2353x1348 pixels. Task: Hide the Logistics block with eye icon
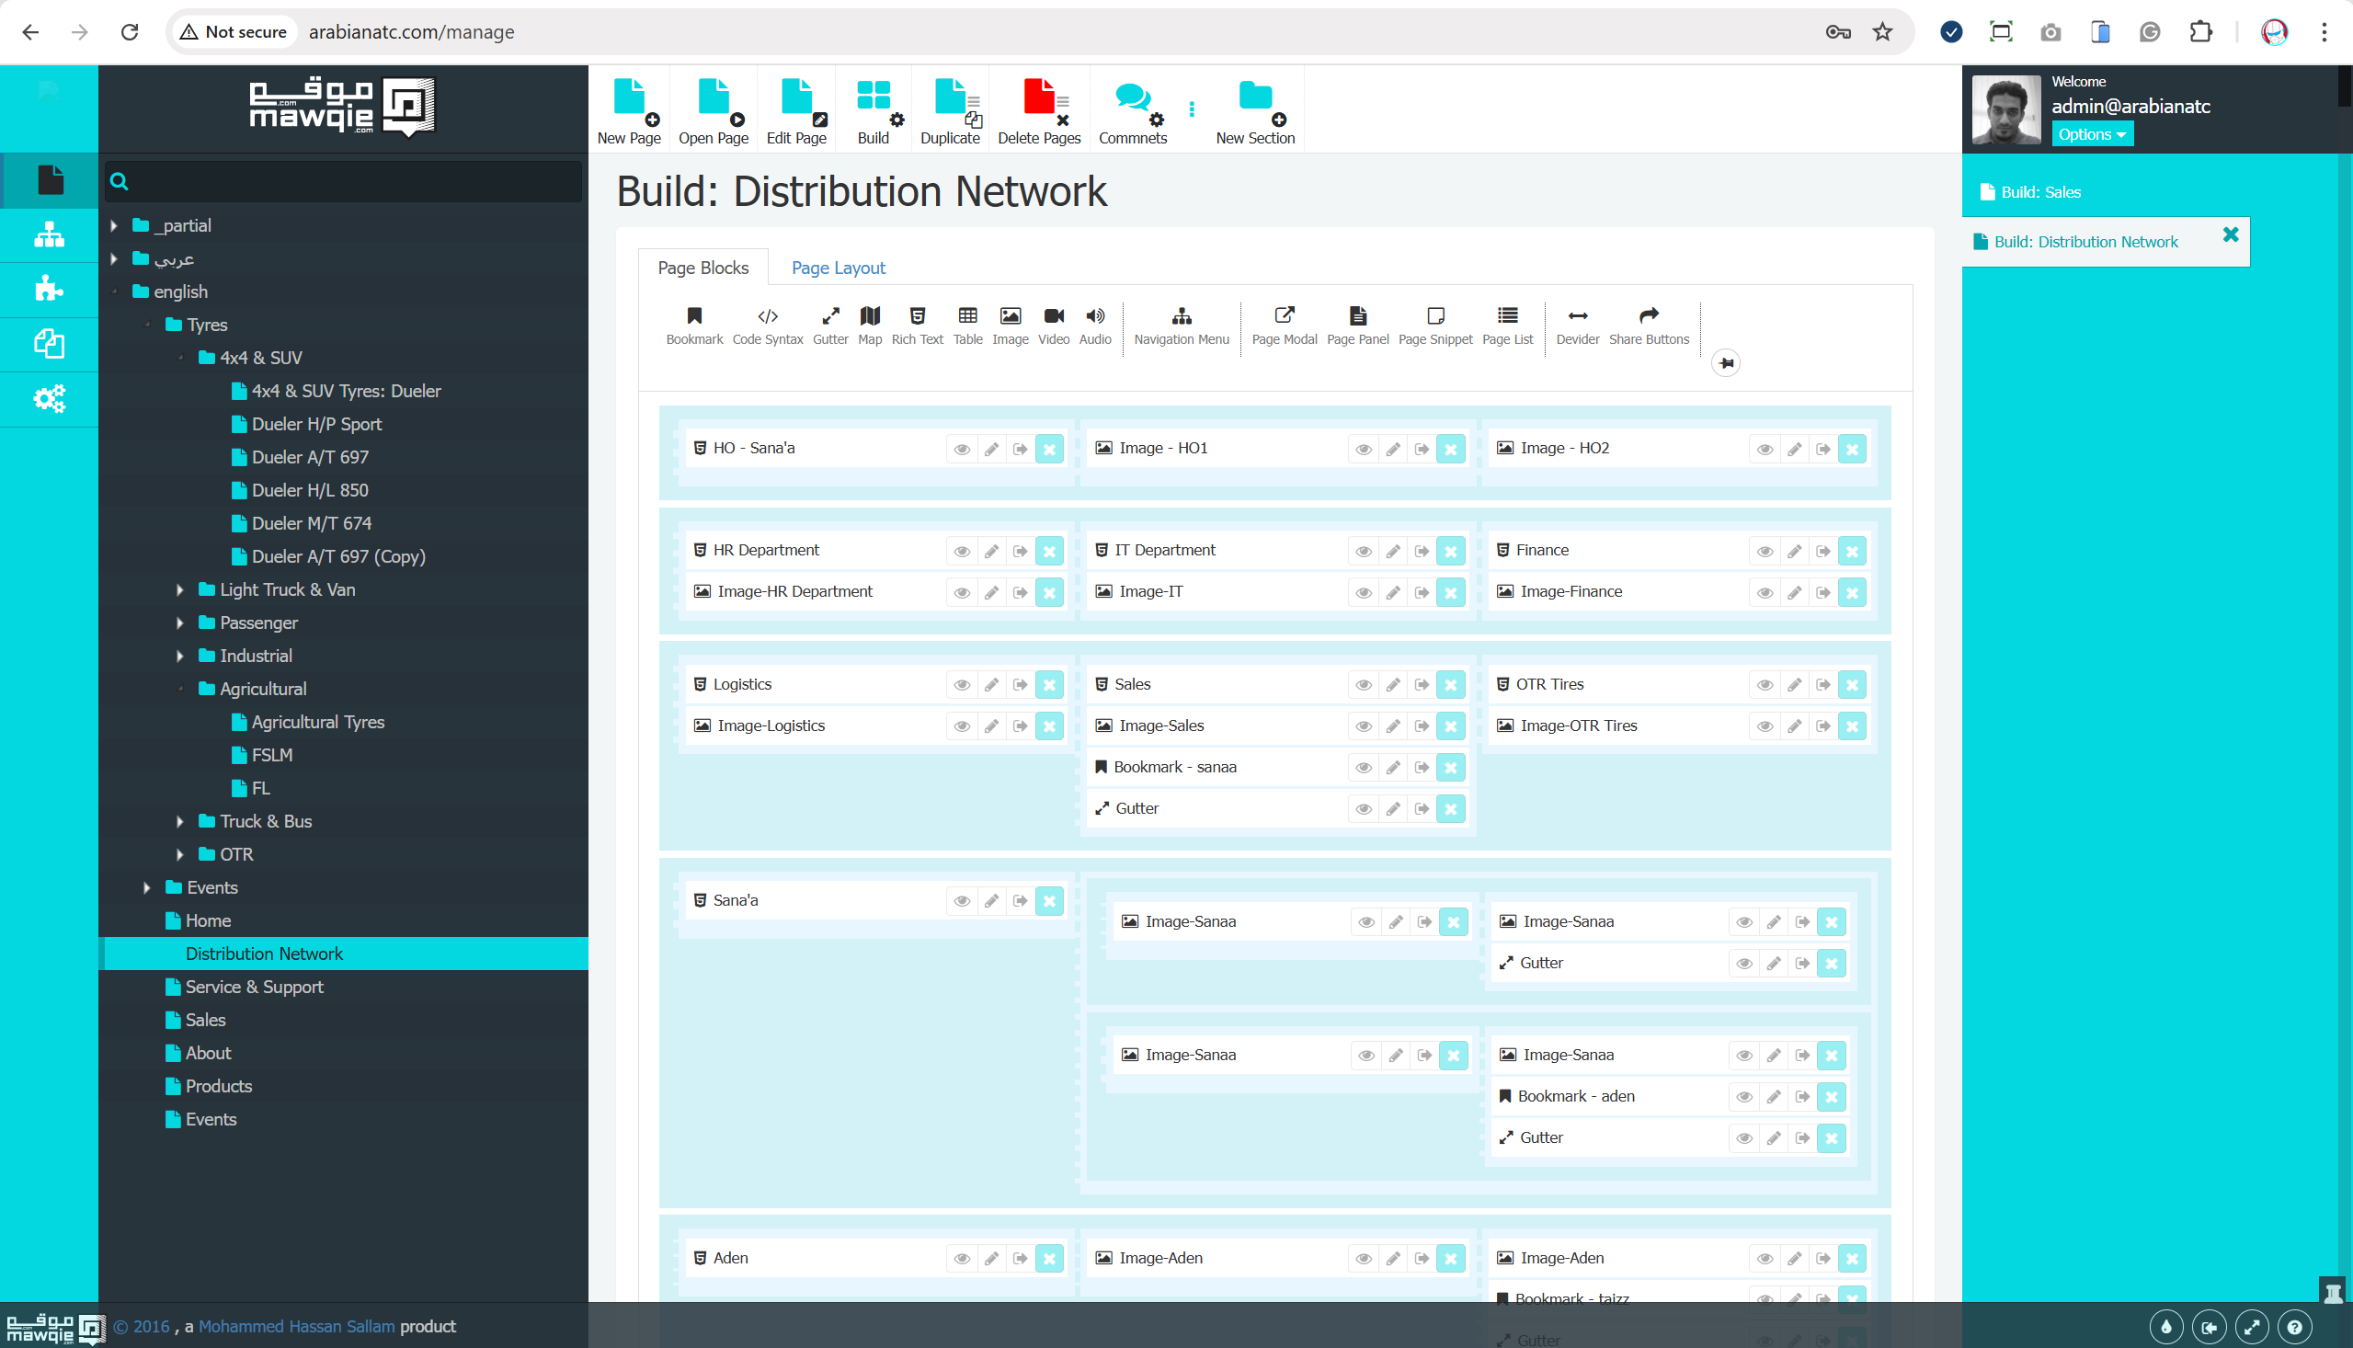point(962,685)
